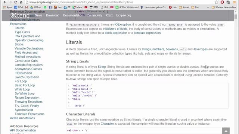
Task: Open the Maps bookmark
Action: click(77, 7)
